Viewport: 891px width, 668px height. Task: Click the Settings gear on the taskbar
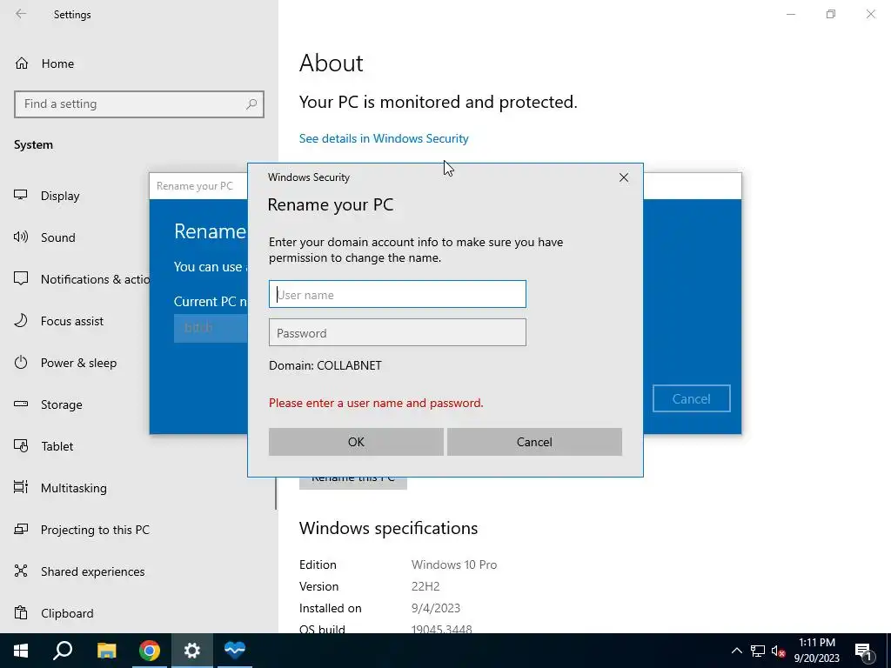(191, 651)
